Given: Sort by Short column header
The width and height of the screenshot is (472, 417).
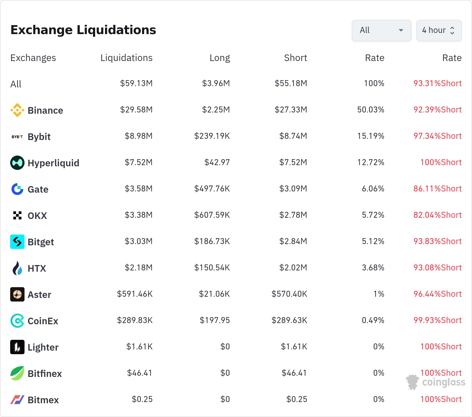Looking at the screenshot, I should [295, 58].
